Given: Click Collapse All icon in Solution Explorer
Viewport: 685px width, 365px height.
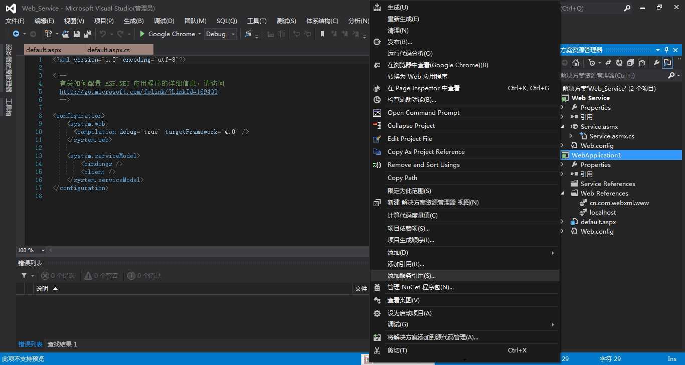Looking at the screenshot, I should tap(630, 63).
